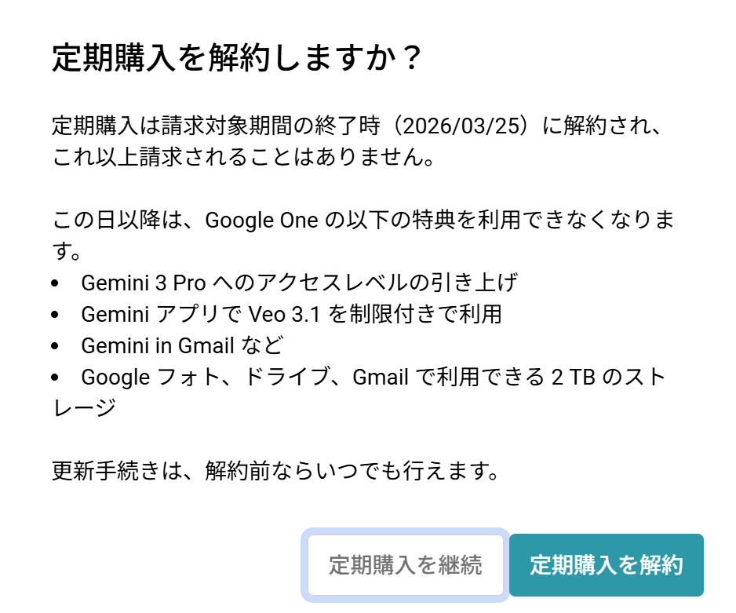Click the 定期購入を解約しますか？ heading

[238, 60]
